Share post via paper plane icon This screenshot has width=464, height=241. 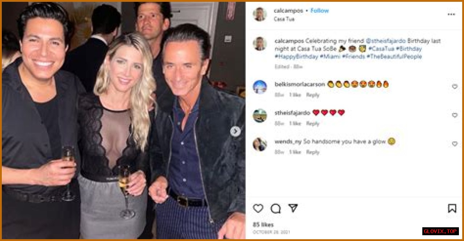pyautogui.click(x=293, y=208)
